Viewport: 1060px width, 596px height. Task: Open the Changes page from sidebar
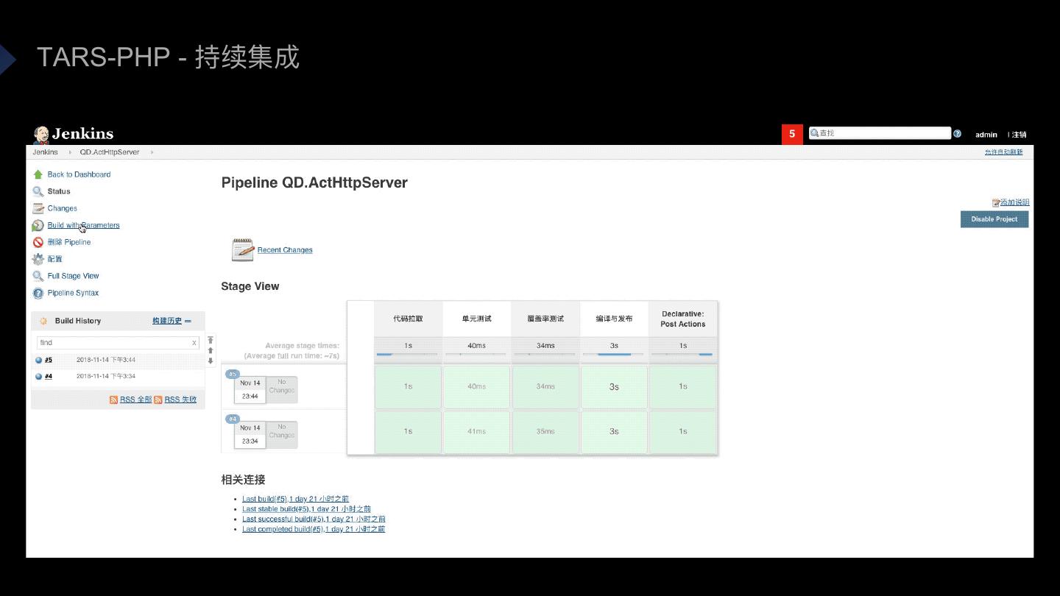click(x=63, y=208)
